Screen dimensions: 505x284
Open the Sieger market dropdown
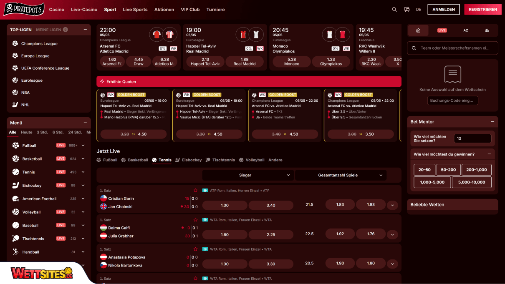click(x=248, y=175)
